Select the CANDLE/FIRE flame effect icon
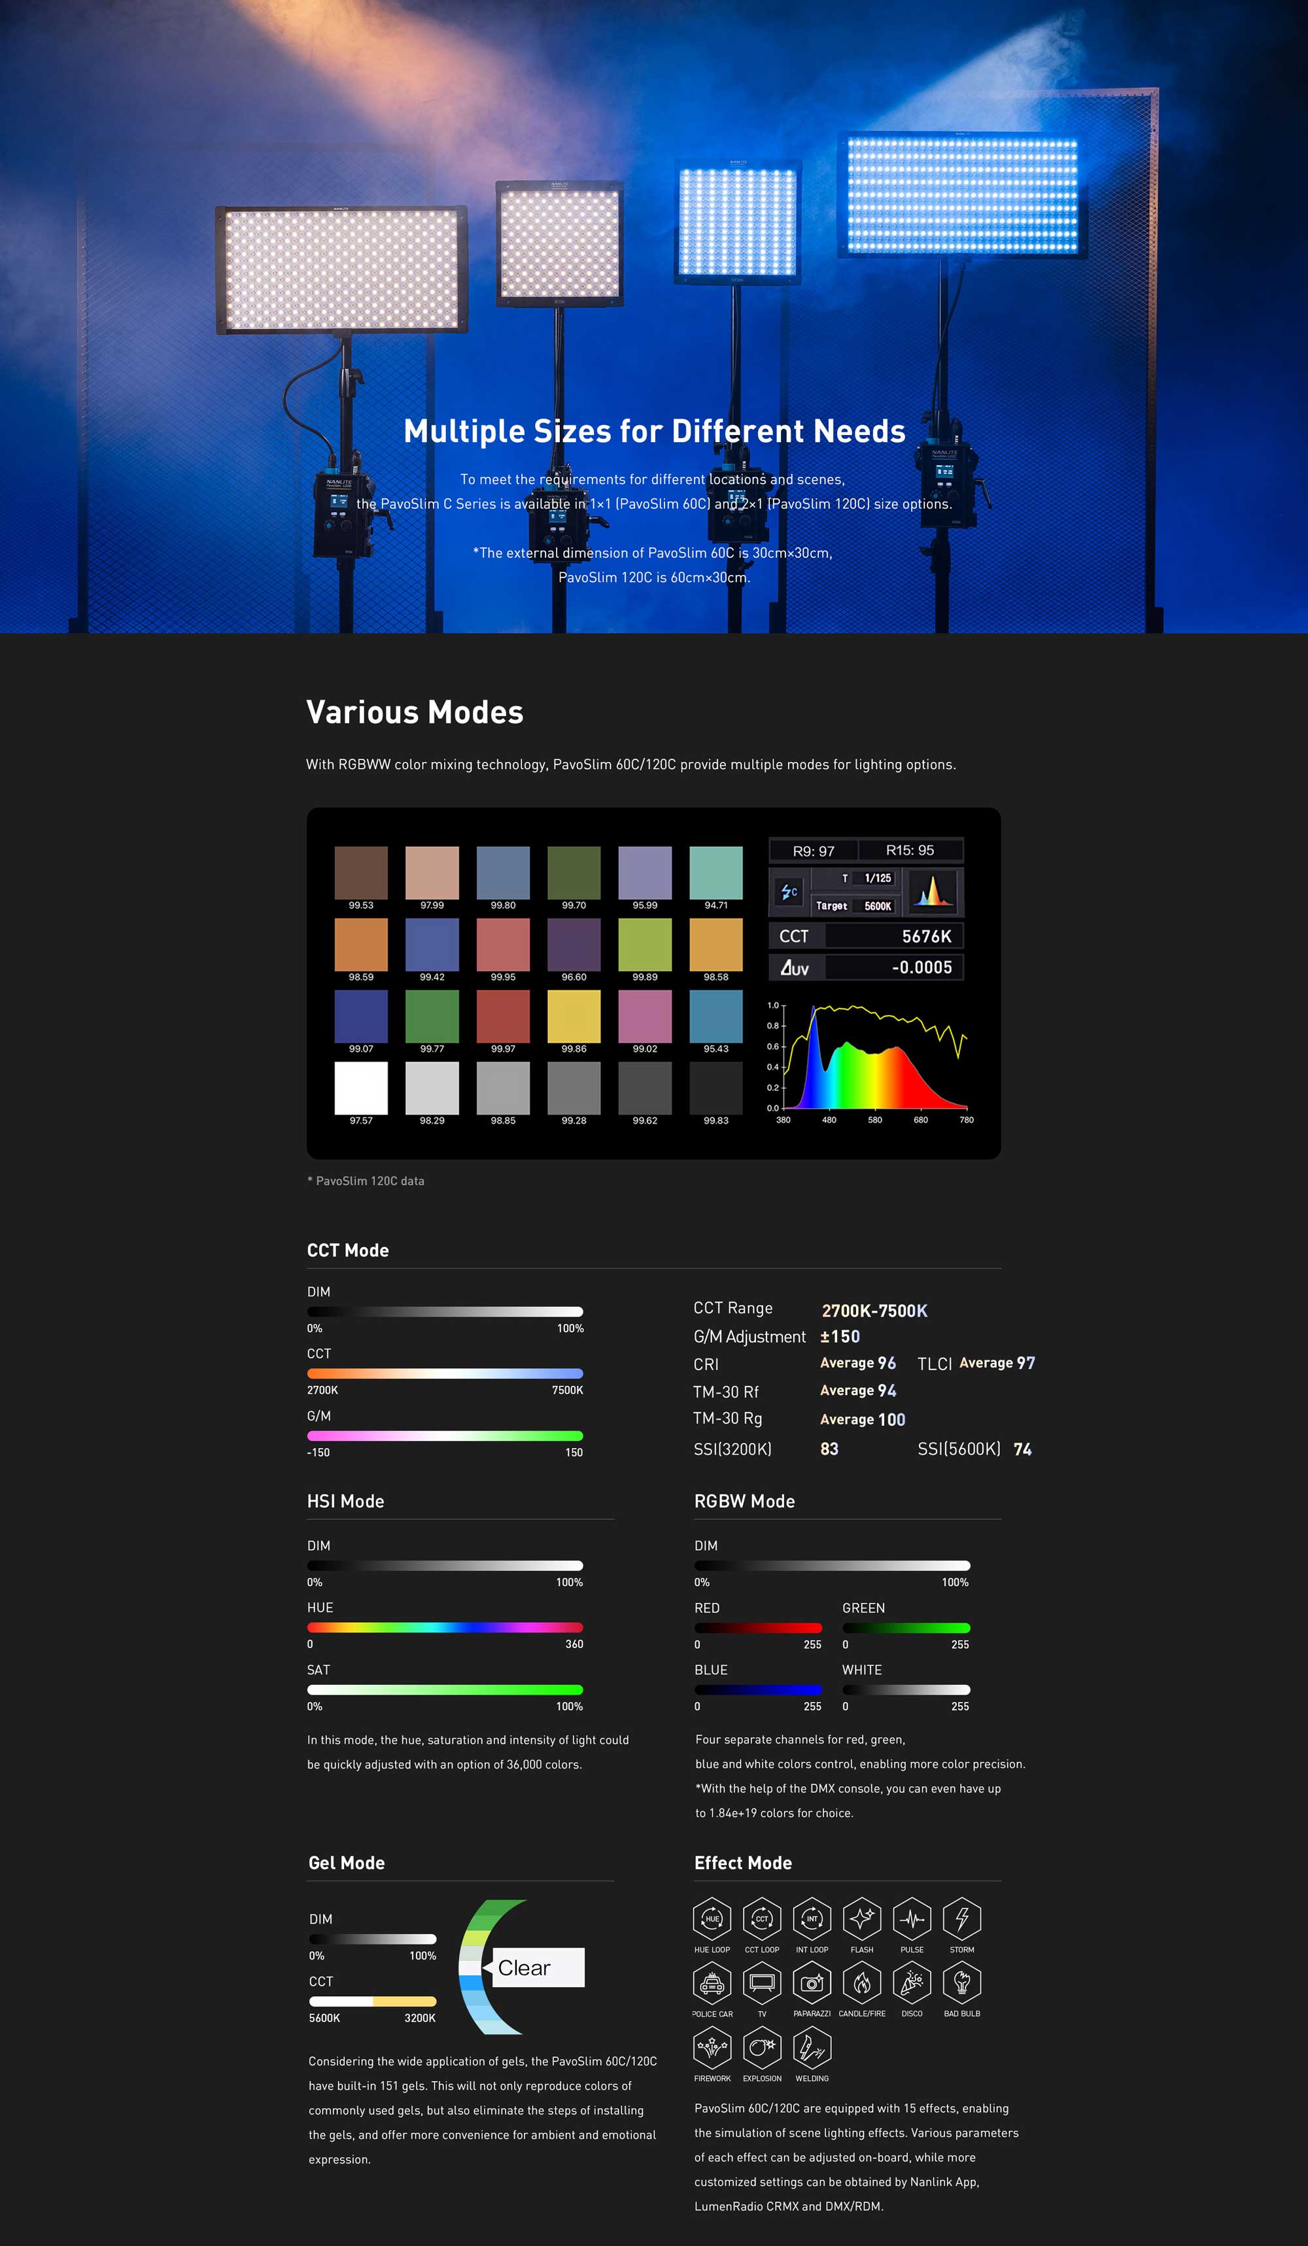This screenshot has height=2246, width=1308. pyautogui.click(x=861, y=1983)
